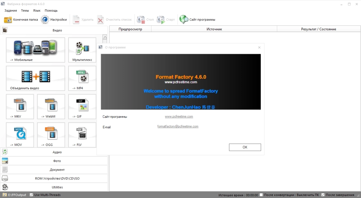Choose the GIF conversion tile
The height and width of the screenshot is (198, 361).
coord(82,107)
